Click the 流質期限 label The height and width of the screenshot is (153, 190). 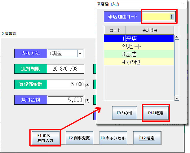tap(31, 69)
